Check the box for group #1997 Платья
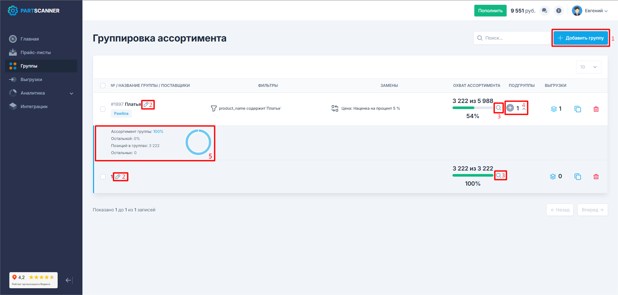Image resolution: width=618 pixels, height=295 pixels. pos(103,109)
